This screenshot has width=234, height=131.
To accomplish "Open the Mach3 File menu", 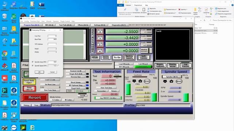I will pyautogui.click(x=22, y=21).
